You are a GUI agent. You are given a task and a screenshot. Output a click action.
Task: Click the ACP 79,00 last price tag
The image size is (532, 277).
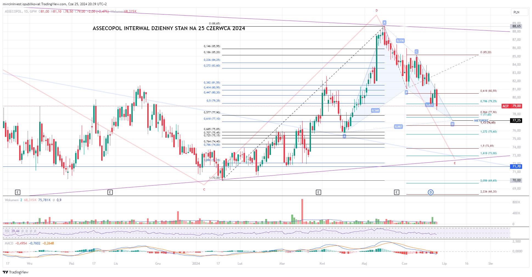click(x=512, y=106)
